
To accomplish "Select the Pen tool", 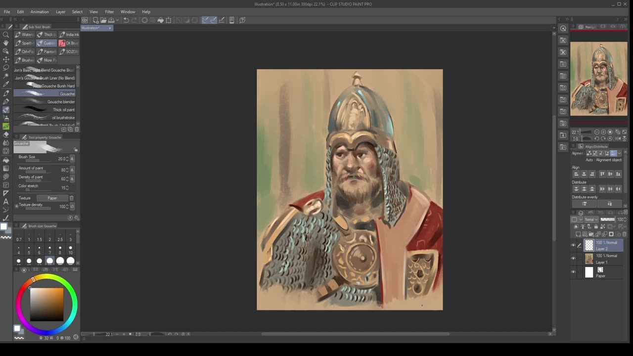I will 6,93.
